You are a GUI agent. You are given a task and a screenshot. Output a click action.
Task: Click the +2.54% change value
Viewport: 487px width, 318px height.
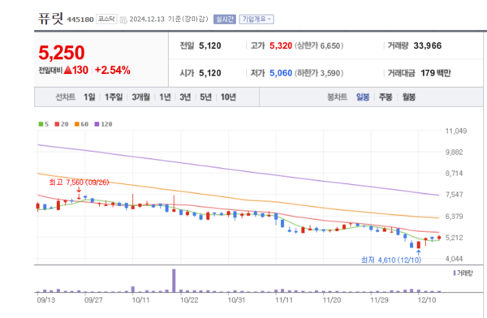113,71
